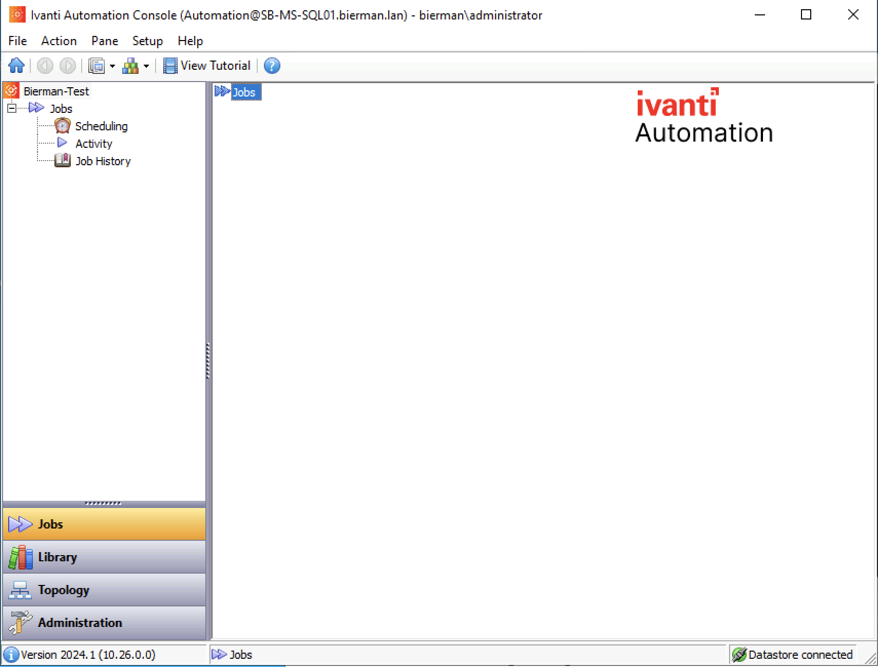
Task: Open the colored blocks dropdown arrow
Action: tap(146, 66)
